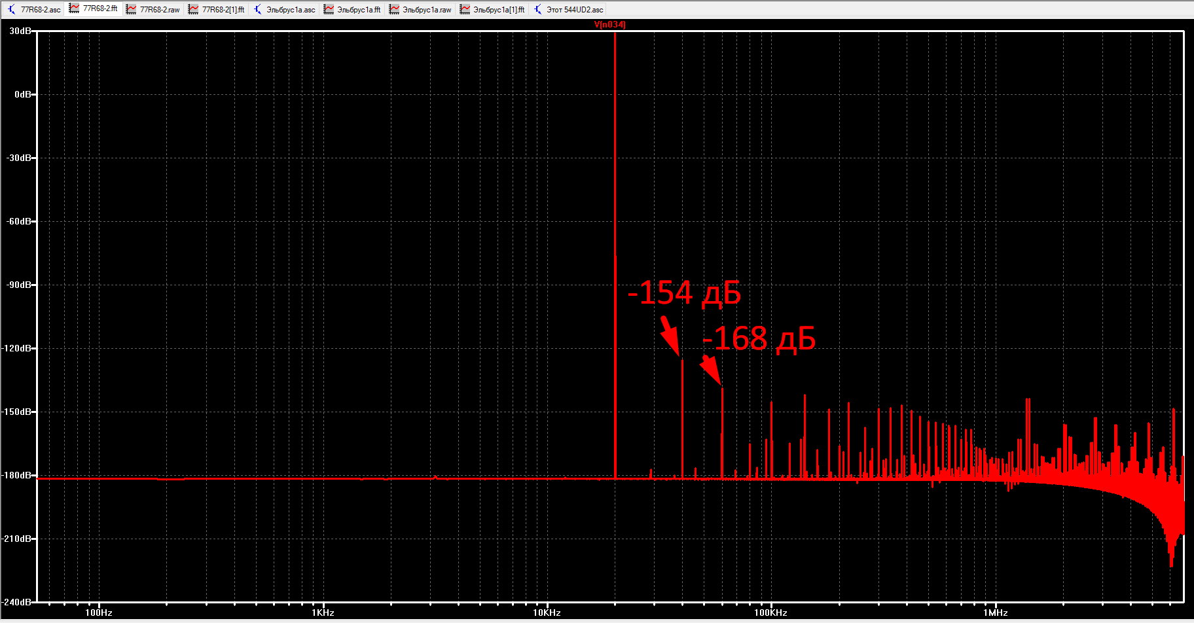Switch to the Этот 544UD2.asc tab
The width and height of the screenshot is (1194, 623).
569,9
